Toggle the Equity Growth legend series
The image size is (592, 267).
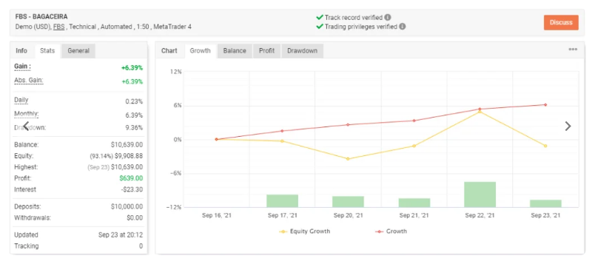(x=304, y=231)
